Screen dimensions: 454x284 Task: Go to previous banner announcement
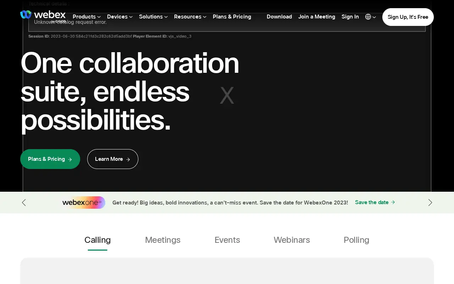(24, 202)
